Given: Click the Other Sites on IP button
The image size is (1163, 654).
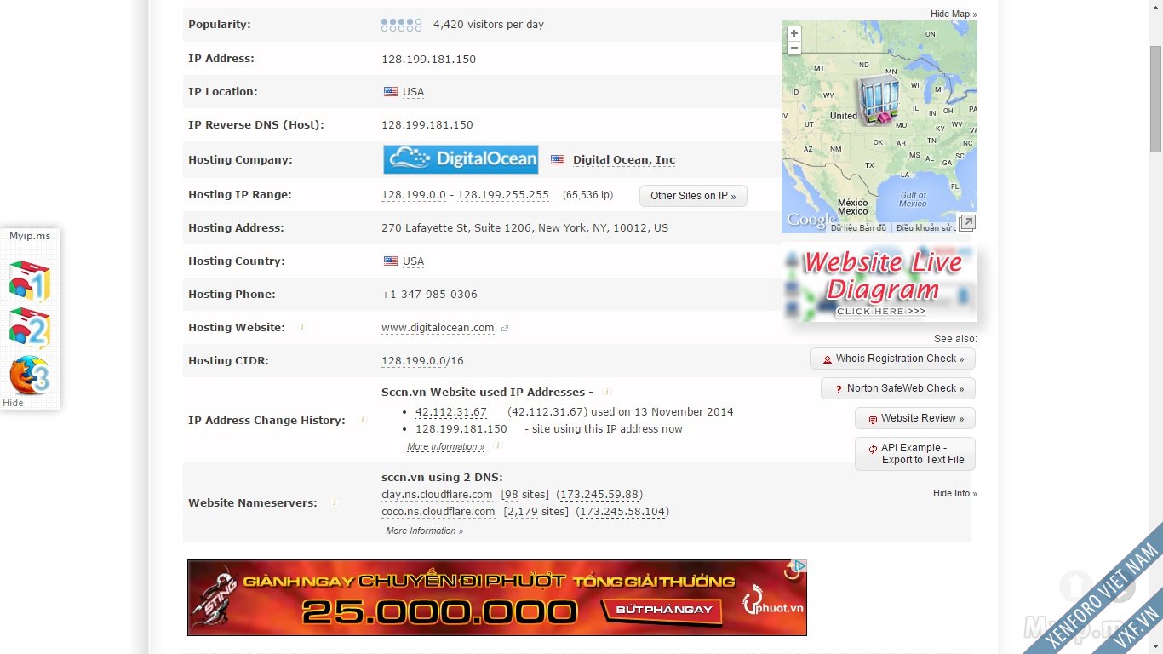Looking at the screenshot, I should (x=693, y=196).
